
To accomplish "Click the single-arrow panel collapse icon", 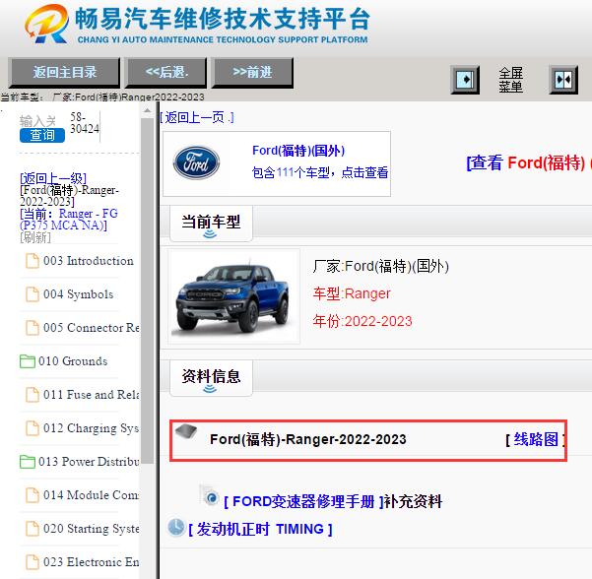I will (x=465, y=80).
